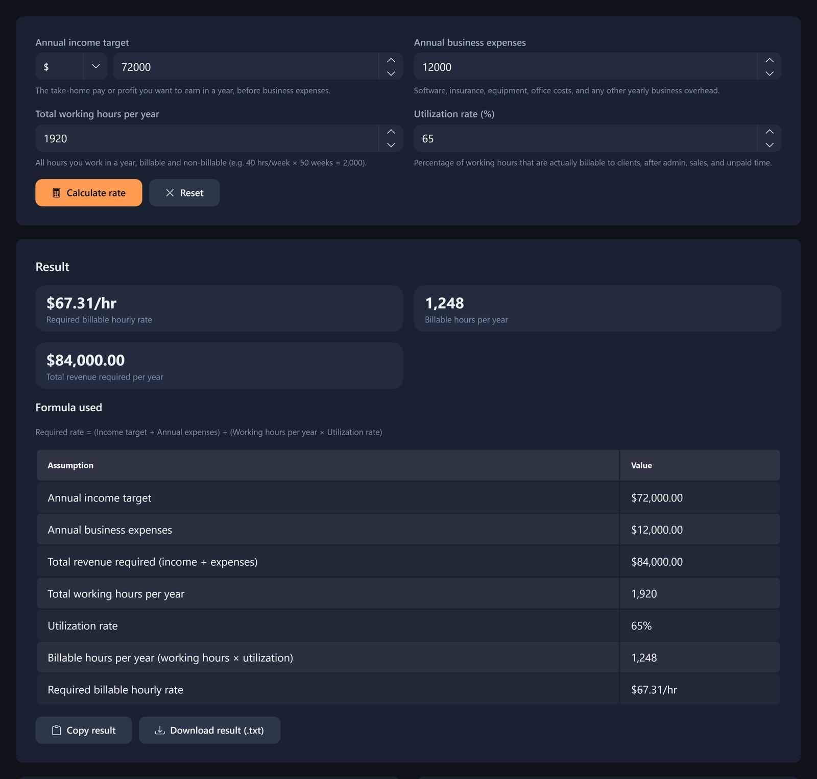Click the Calculate rate button

[89, 193]
